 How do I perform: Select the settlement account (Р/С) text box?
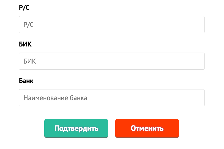click(x=111, y=25)
